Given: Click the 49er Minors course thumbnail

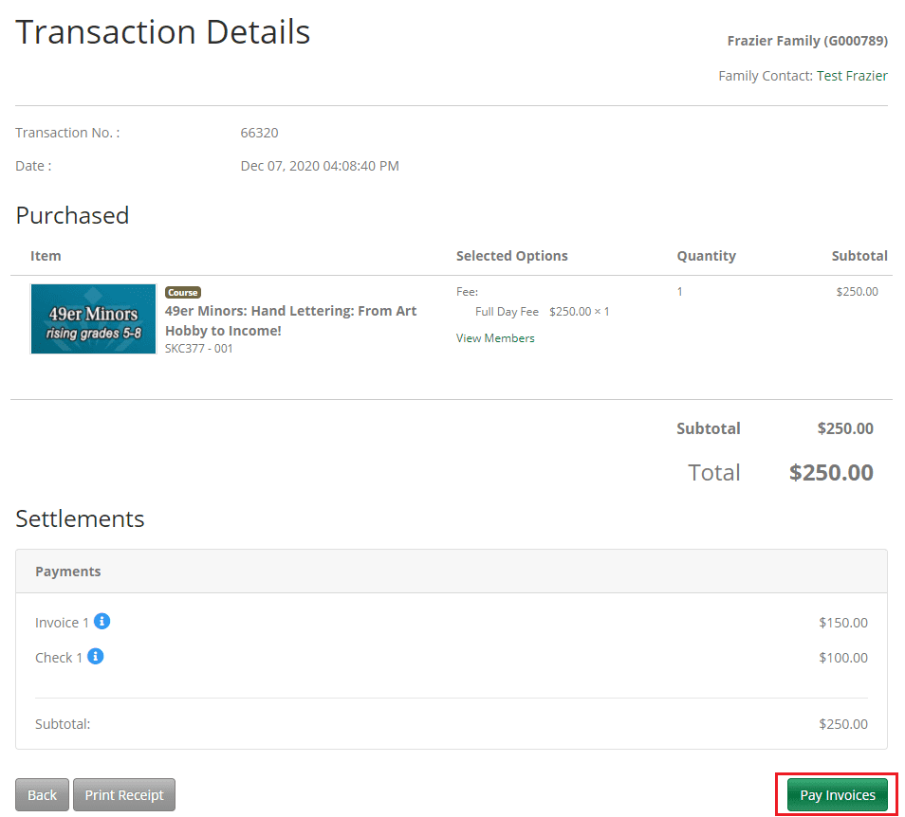Looking at the screenshot, I should coord(93,319).
